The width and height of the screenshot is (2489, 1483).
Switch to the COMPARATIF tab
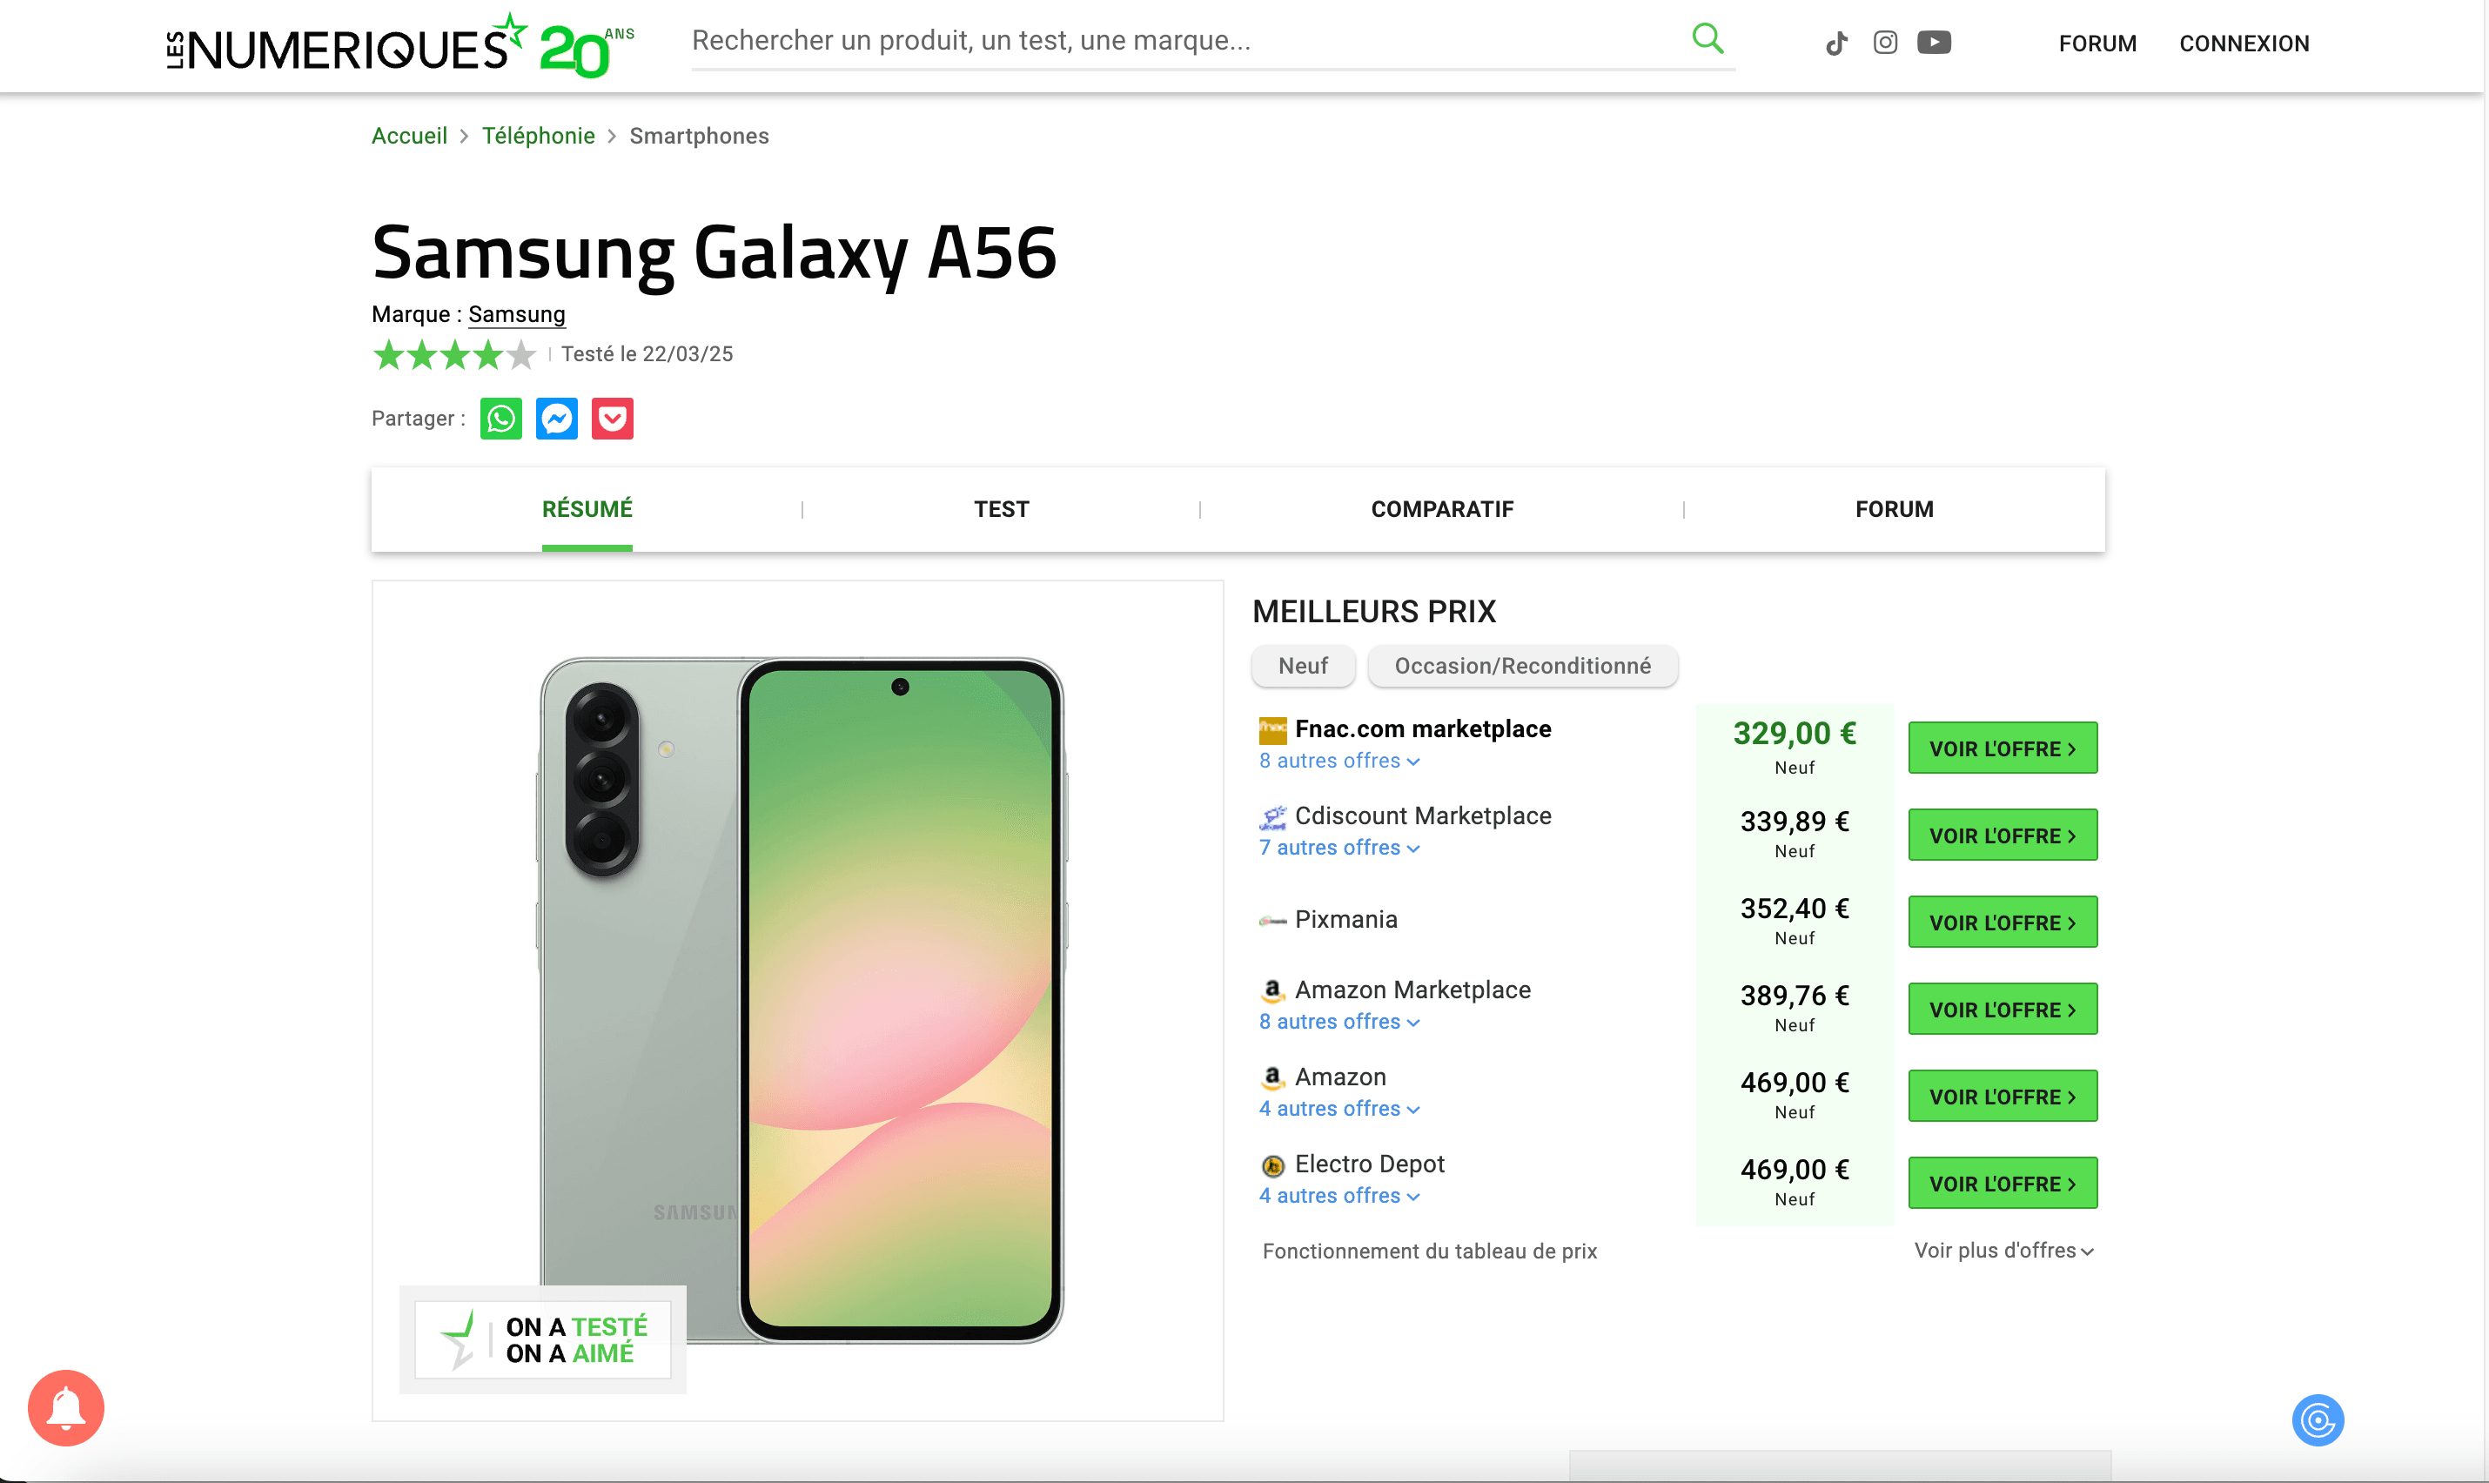(x=1442, y=508)
